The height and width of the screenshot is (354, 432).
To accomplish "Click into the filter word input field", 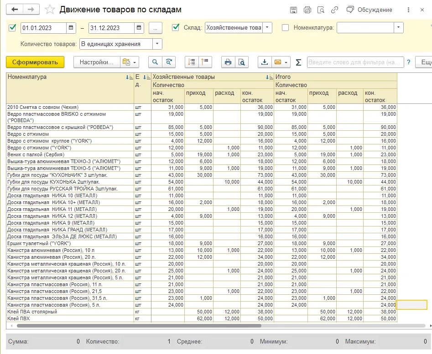I will 355,62.
